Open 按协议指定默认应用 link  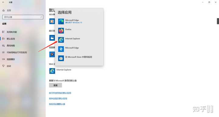pyautogui.click(x=58, y=99)
